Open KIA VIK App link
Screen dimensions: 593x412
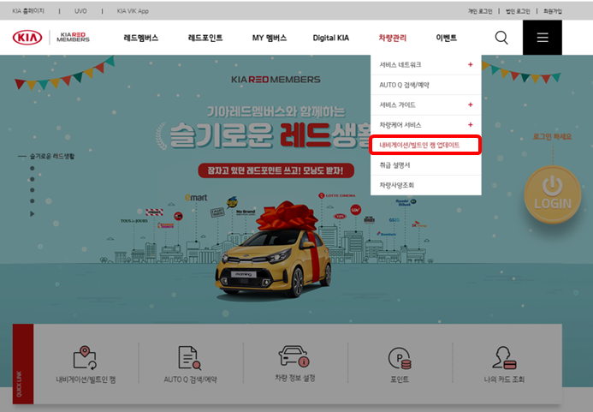click(x=133, y=11)
